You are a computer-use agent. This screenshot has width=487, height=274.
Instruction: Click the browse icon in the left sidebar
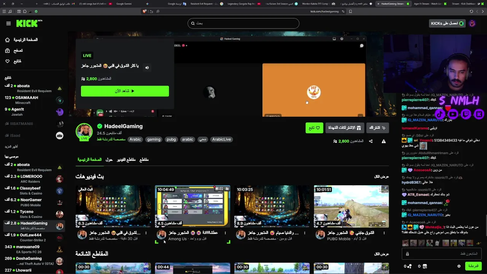coord(7,50)
